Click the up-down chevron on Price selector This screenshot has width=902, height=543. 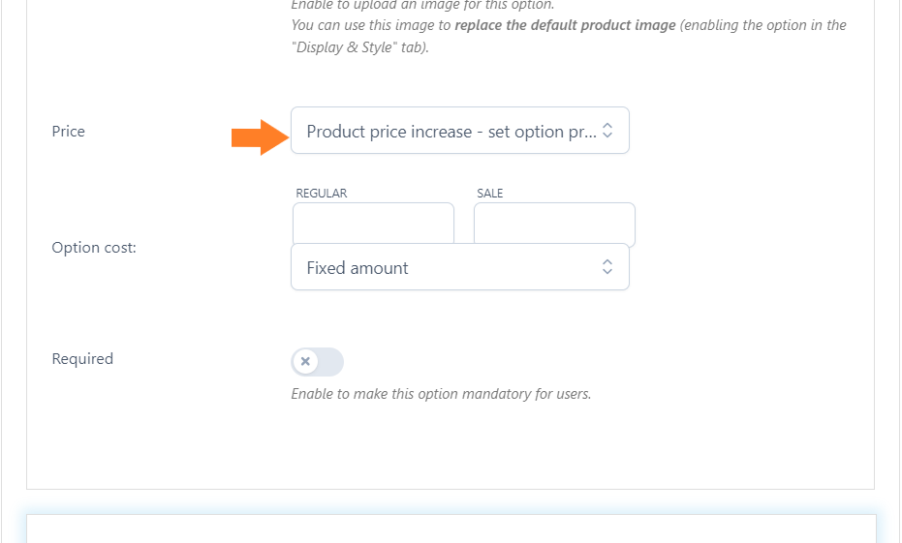pos(607,131)
